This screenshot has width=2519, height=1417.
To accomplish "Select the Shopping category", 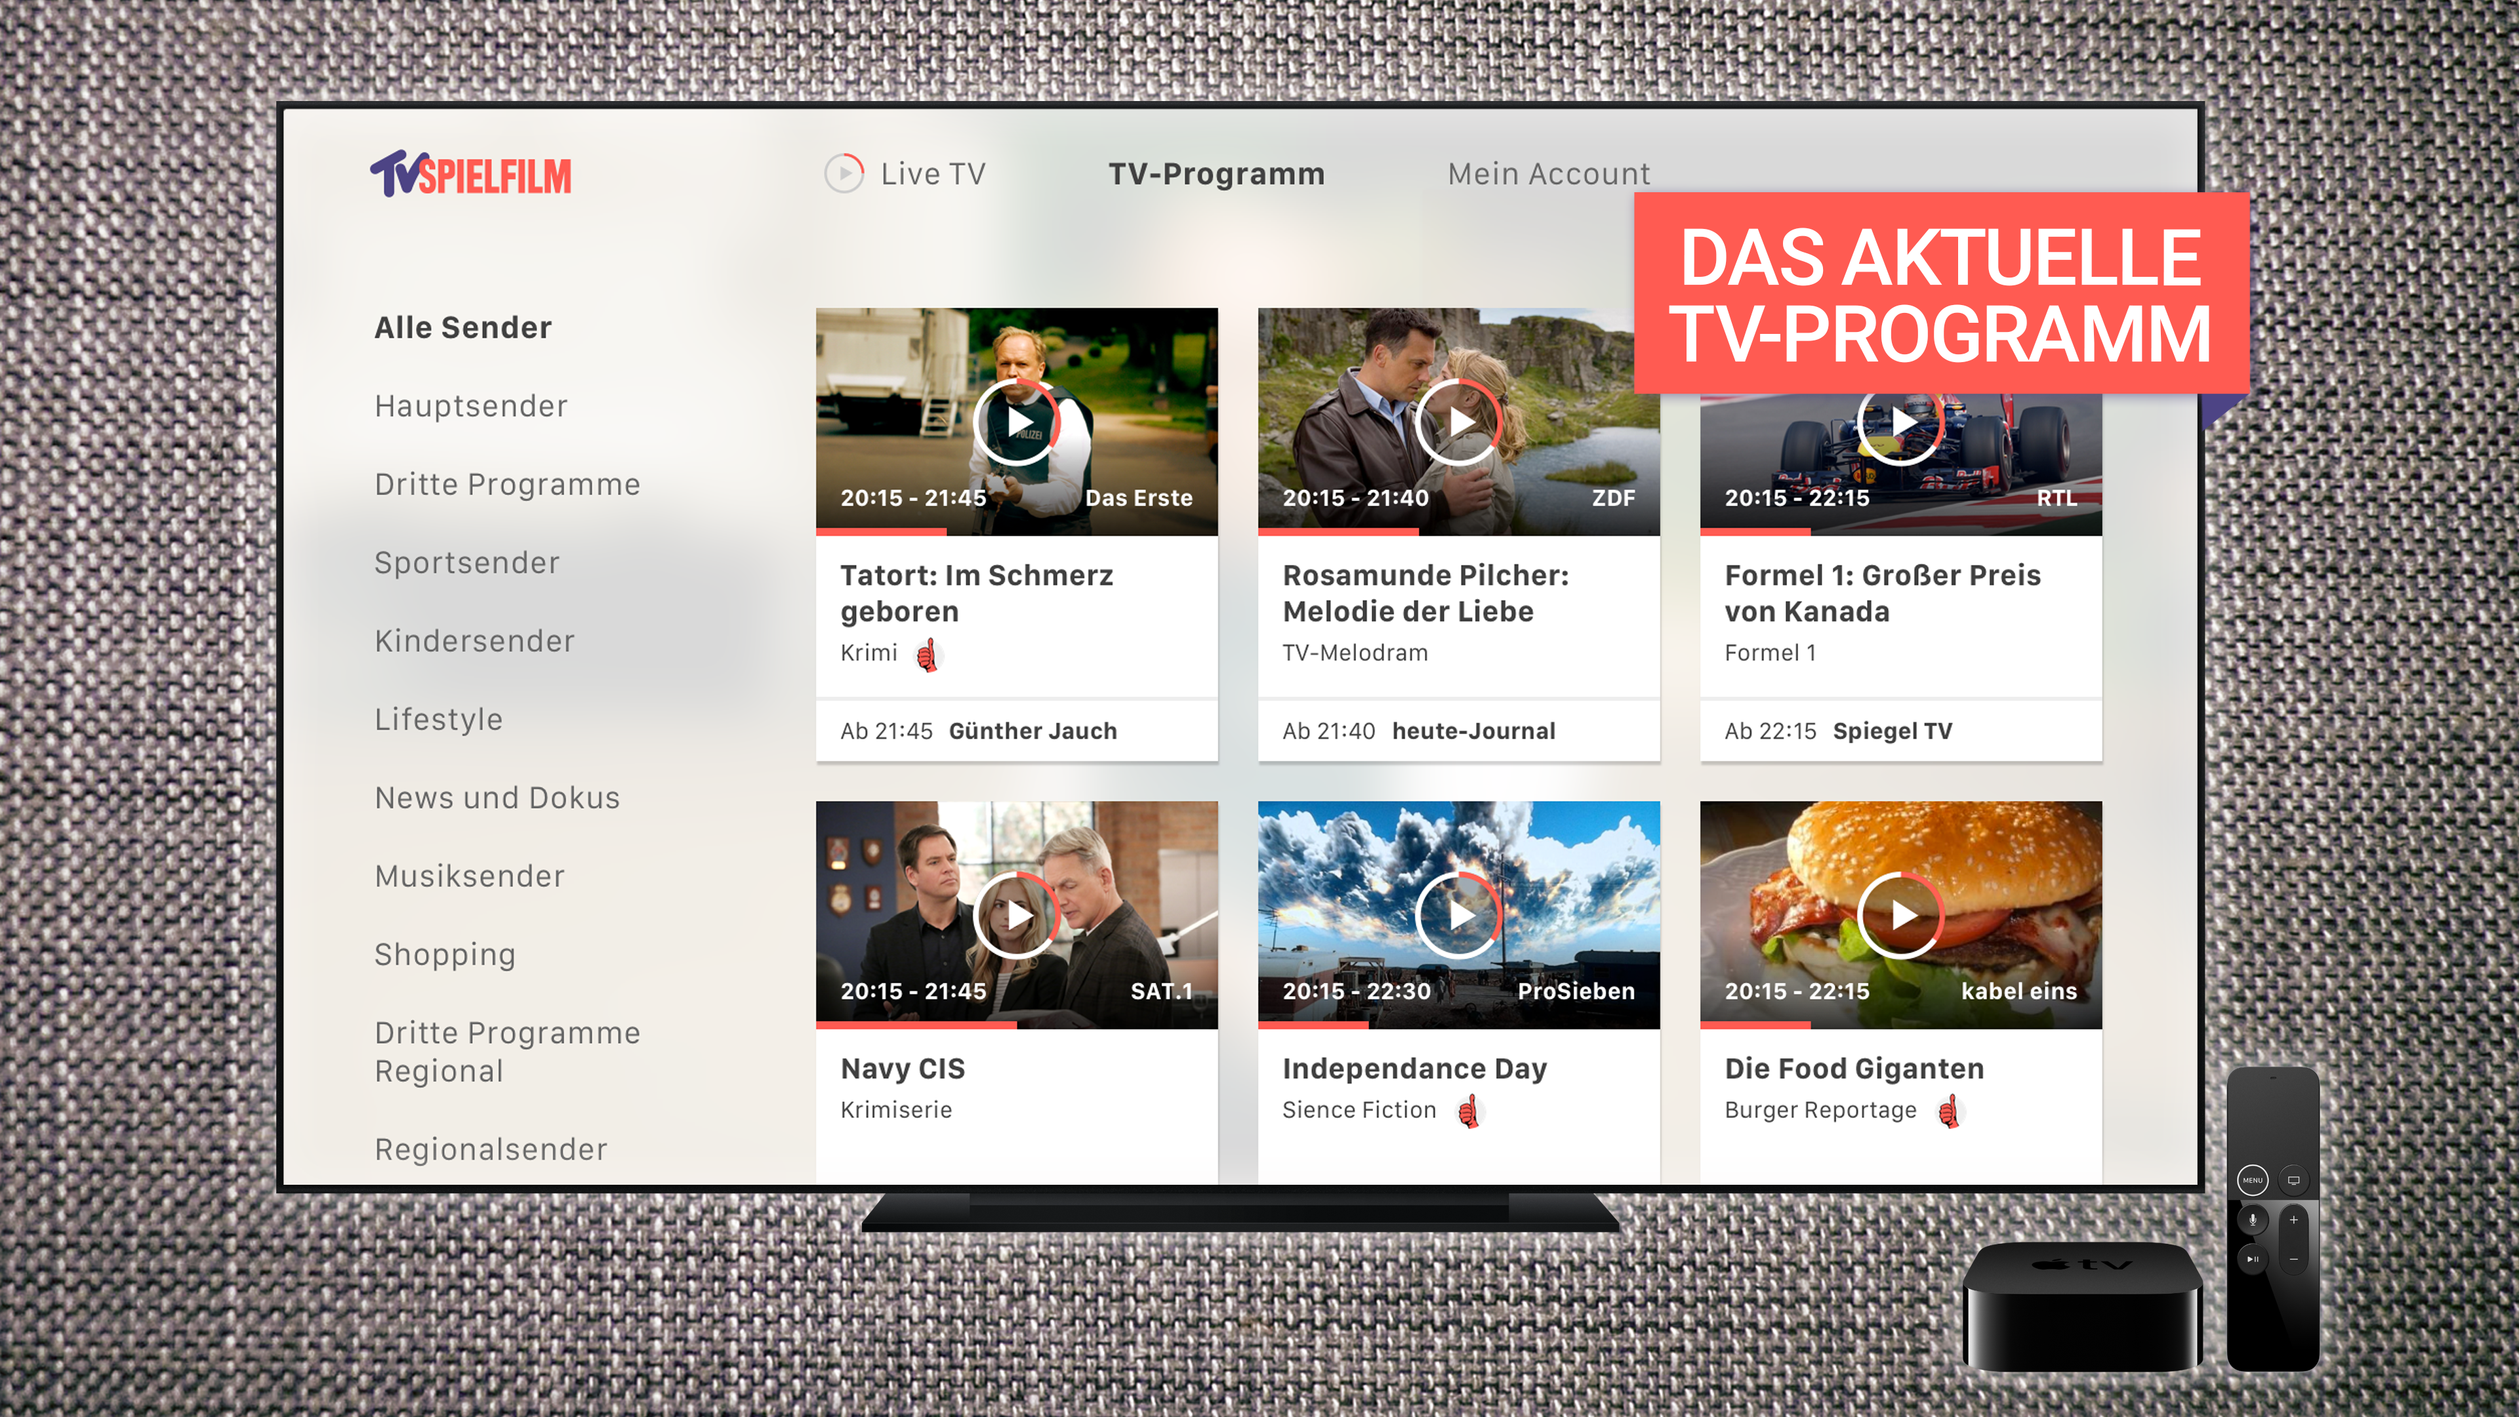I will [445, 955].
